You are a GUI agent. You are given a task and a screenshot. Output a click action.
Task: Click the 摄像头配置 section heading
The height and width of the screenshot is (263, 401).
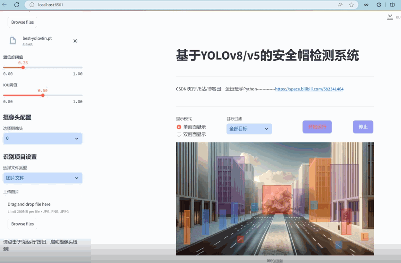17,117
